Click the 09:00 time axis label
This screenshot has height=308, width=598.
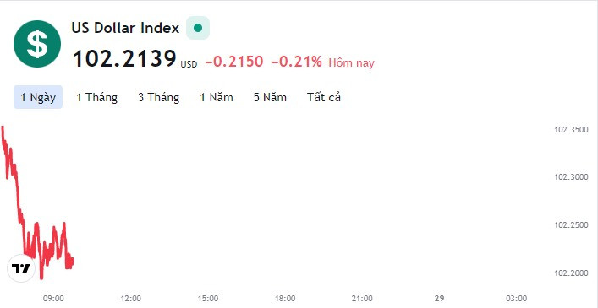coord(53,299)
